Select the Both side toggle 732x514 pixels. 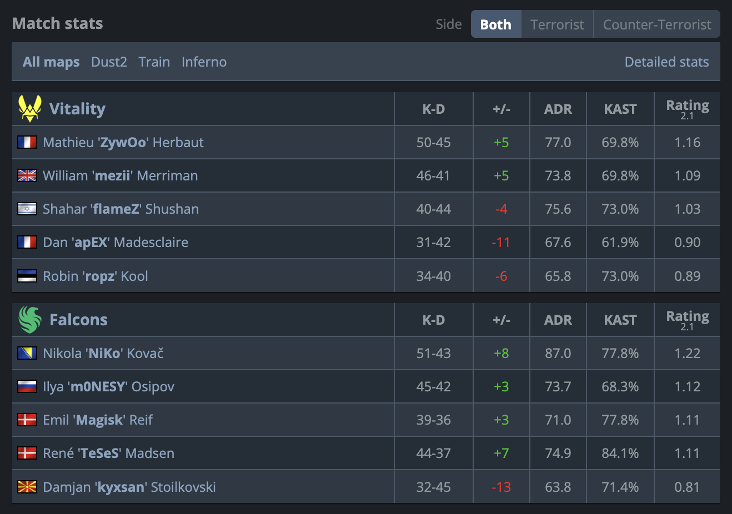(495, 24)
